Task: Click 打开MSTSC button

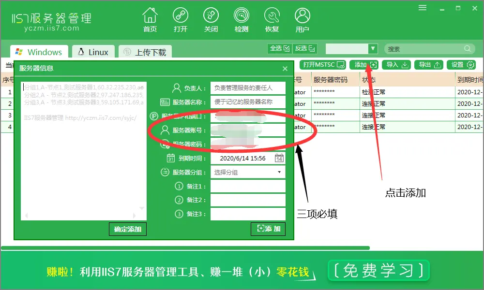Action: click(323, 65)
